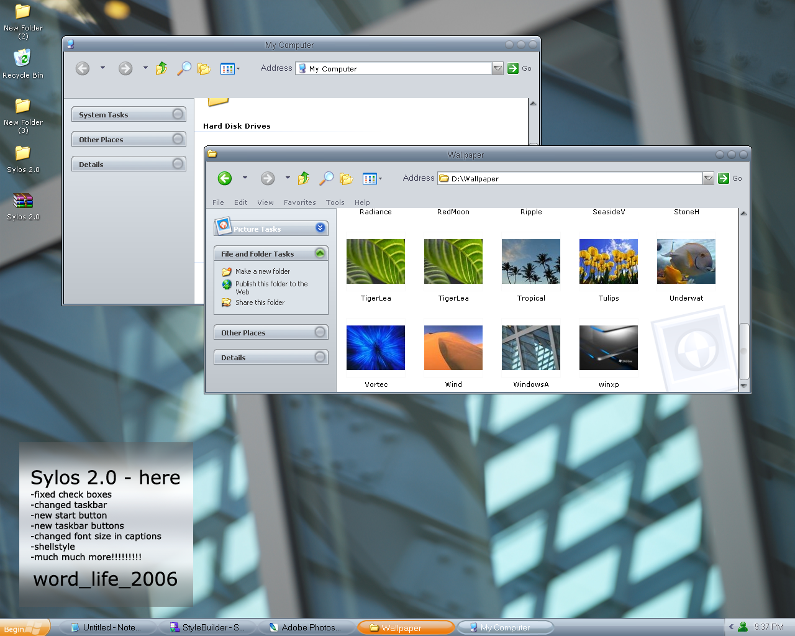Select Vortec blue wallpaper thumbnail
This screenshot has width=795, height=636.
[376, 348]
